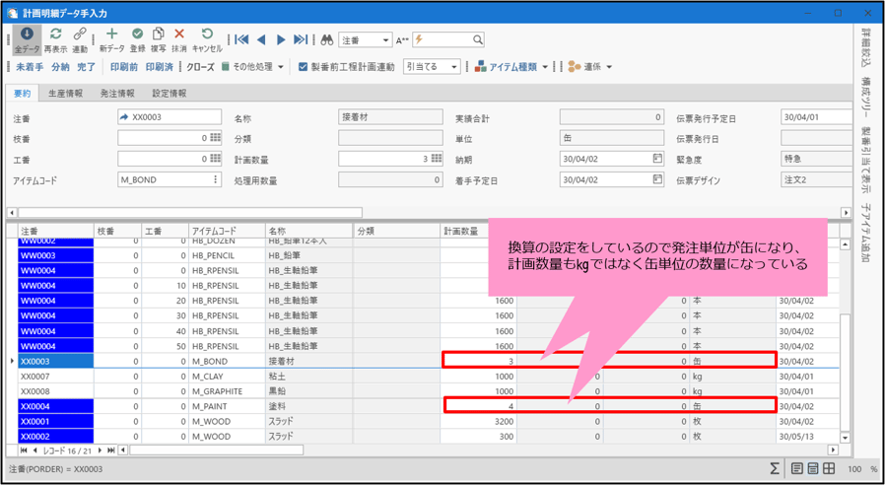Expand the 引当てる combo box
Viewport: 885px width, 485px height.
click(454, 67)
